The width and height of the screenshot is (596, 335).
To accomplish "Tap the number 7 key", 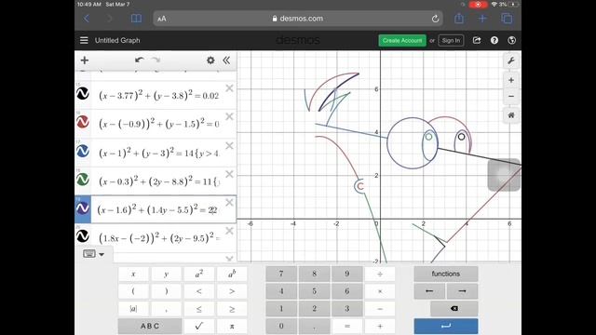I will 281,274.
